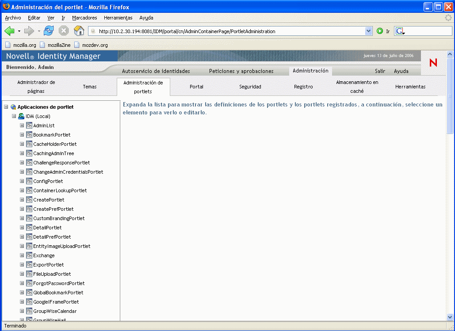This screenshot has width=455, height=331.
Task: Open the Archivo menu
Action: (13, 18)
